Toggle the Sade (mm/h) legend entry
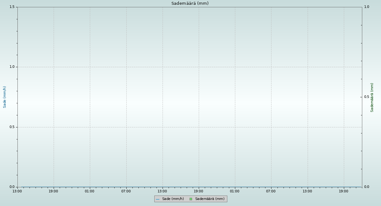 click(x=173, y=199)
